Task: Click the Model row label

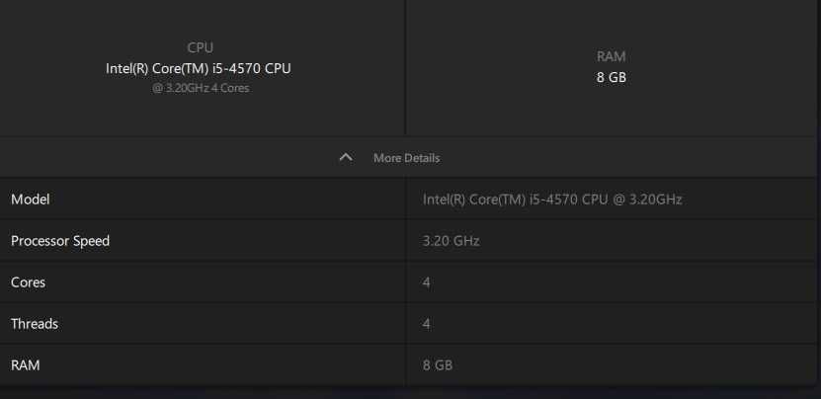Action: 30,199
